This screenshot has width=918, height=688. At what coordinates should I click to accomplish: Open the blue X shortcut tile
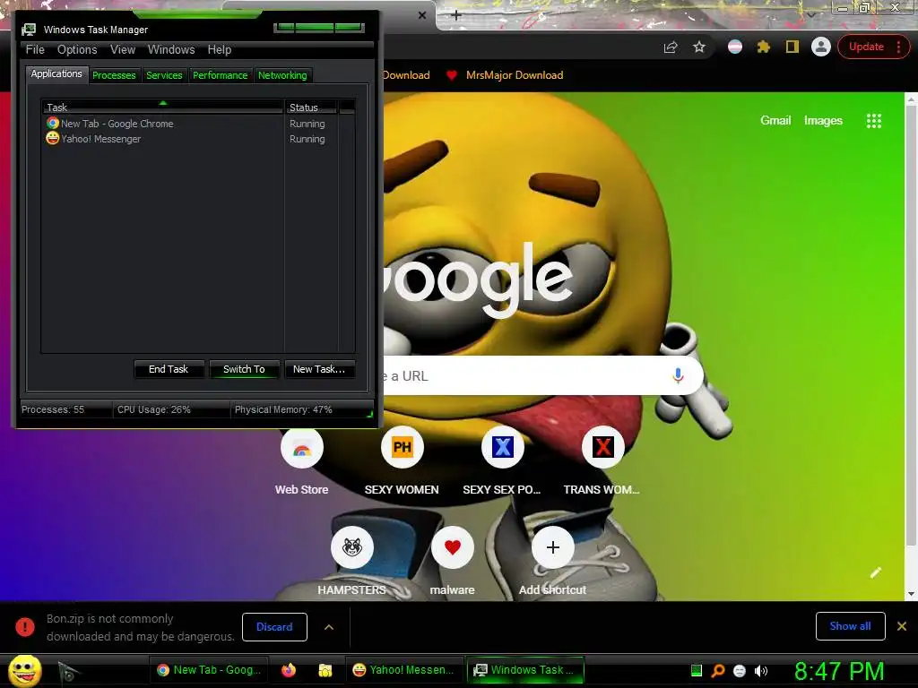[x=502, y=447]
